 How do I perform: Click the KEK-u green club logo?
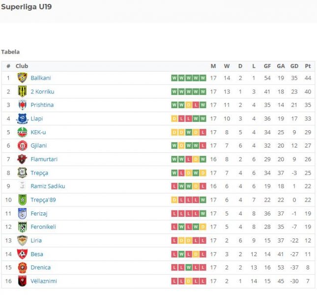click(x=22, y=132)
